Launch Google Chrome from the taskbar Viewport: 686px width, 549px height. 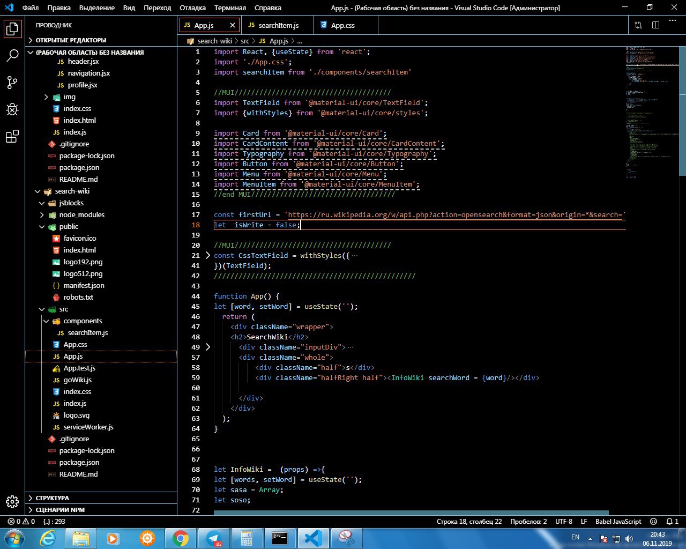(x=180, y=538)
